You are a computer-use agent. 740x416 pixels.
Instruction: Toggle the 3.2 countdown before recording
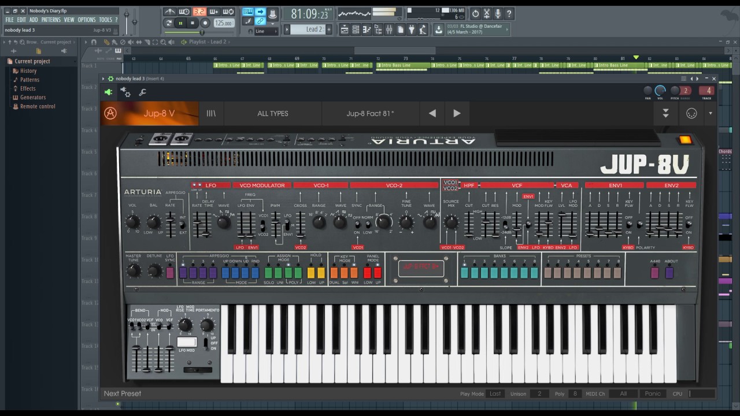point(199,12)
